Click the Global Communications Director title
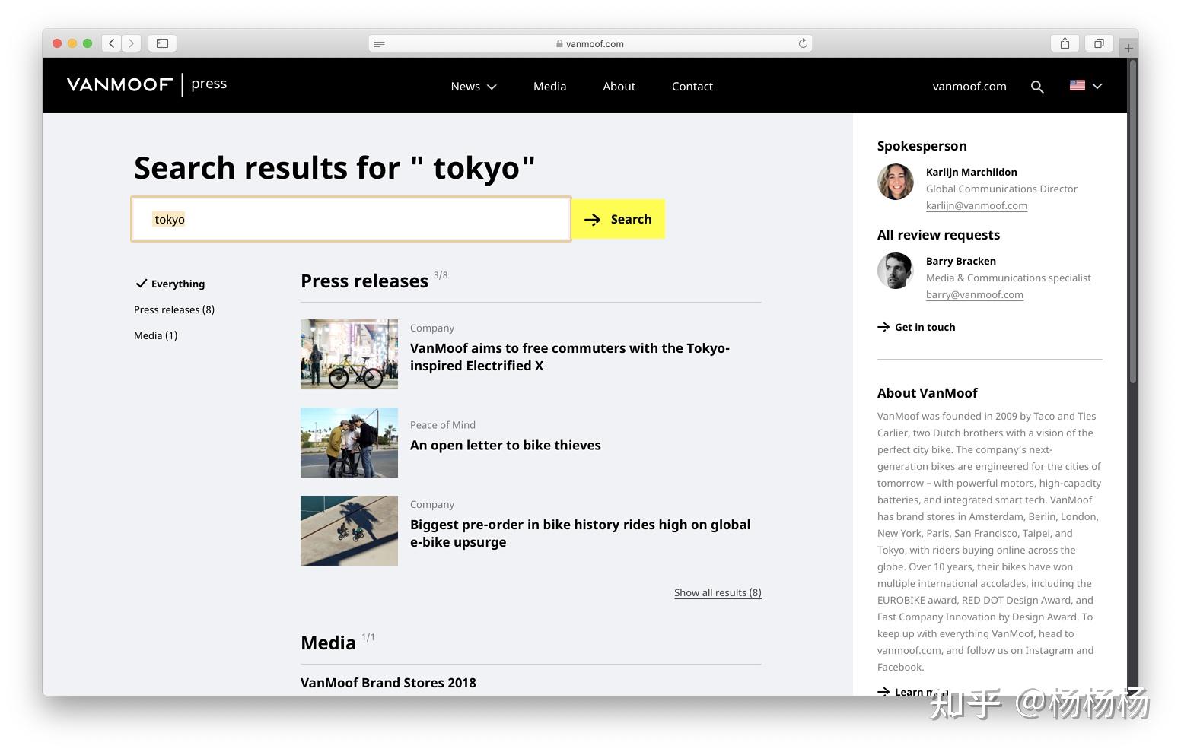Image resolution: width=1181 pixels, height=752 pixels. (1001, 189)
